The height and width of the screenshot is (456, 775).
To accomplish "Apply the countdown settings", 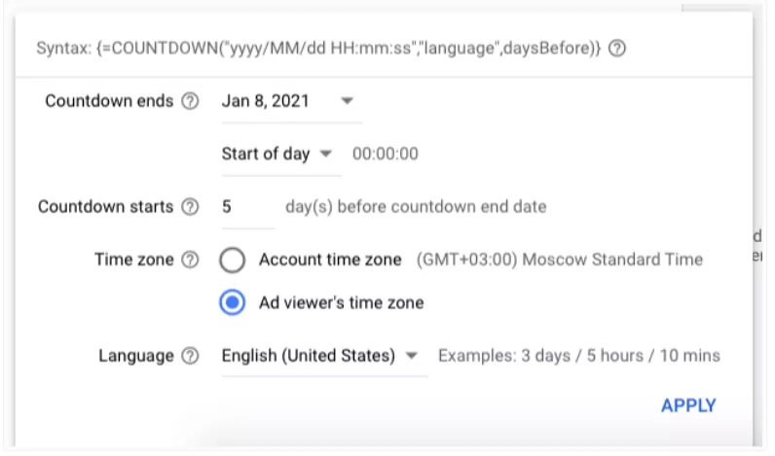I will pos(688,405).
